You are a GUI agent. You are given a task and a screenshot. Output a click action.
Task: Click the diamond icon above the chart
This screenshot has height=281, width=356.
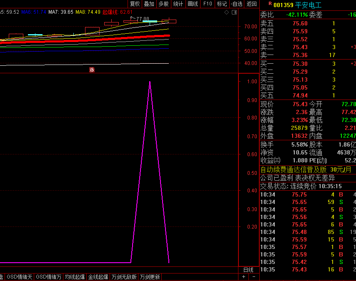[226, 12]
